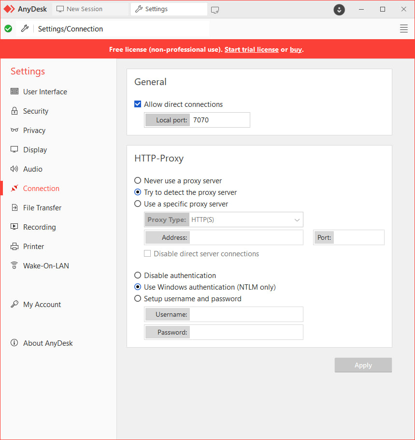This screenshot has height=440, width=415.
Task: Expand the Proxy Type dropdown
Action: [247, 220]
